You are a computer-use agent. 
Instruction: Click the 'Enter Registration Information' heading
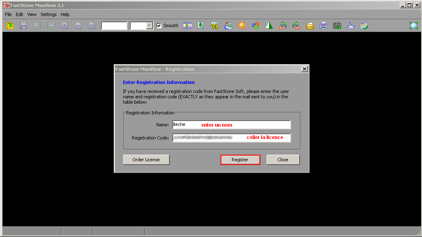click(159, 82)
